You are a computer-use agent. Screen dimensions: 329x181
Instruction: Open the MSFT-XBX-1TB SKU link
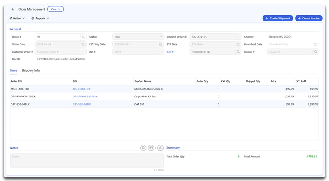click(x=81, y=89)
